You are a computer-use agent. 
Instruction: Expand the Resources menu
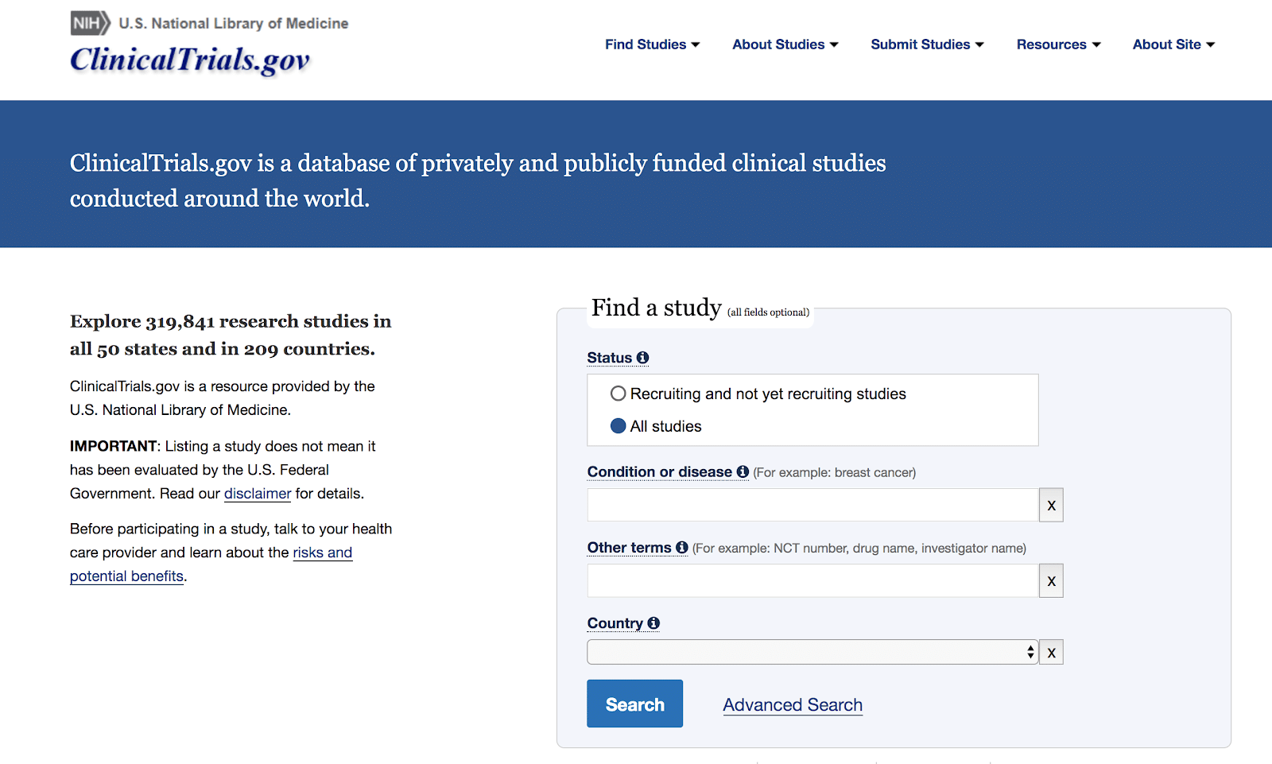point(1058,45)
